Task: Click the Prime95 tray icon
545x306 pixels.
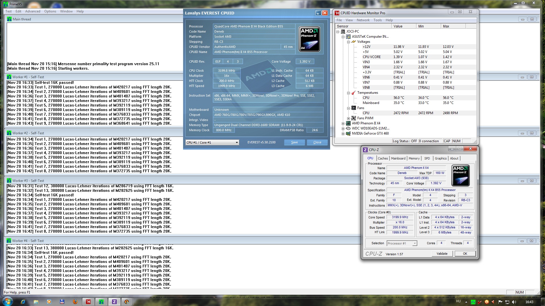Action: (x=473, y=302)
